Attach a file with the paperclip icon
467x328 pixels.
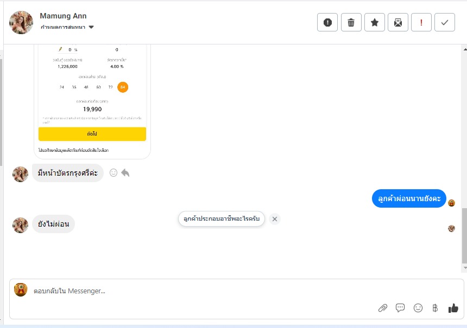click(x=383, y=308)
